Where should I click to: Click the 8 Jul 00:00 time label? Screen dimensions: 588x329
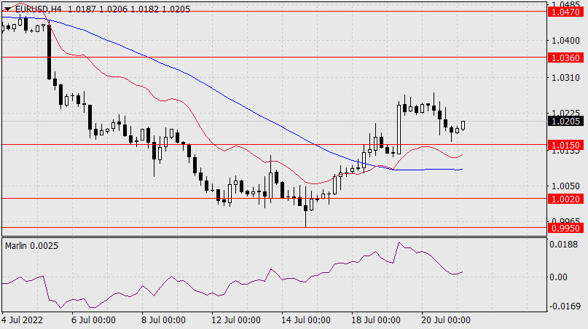163,320
